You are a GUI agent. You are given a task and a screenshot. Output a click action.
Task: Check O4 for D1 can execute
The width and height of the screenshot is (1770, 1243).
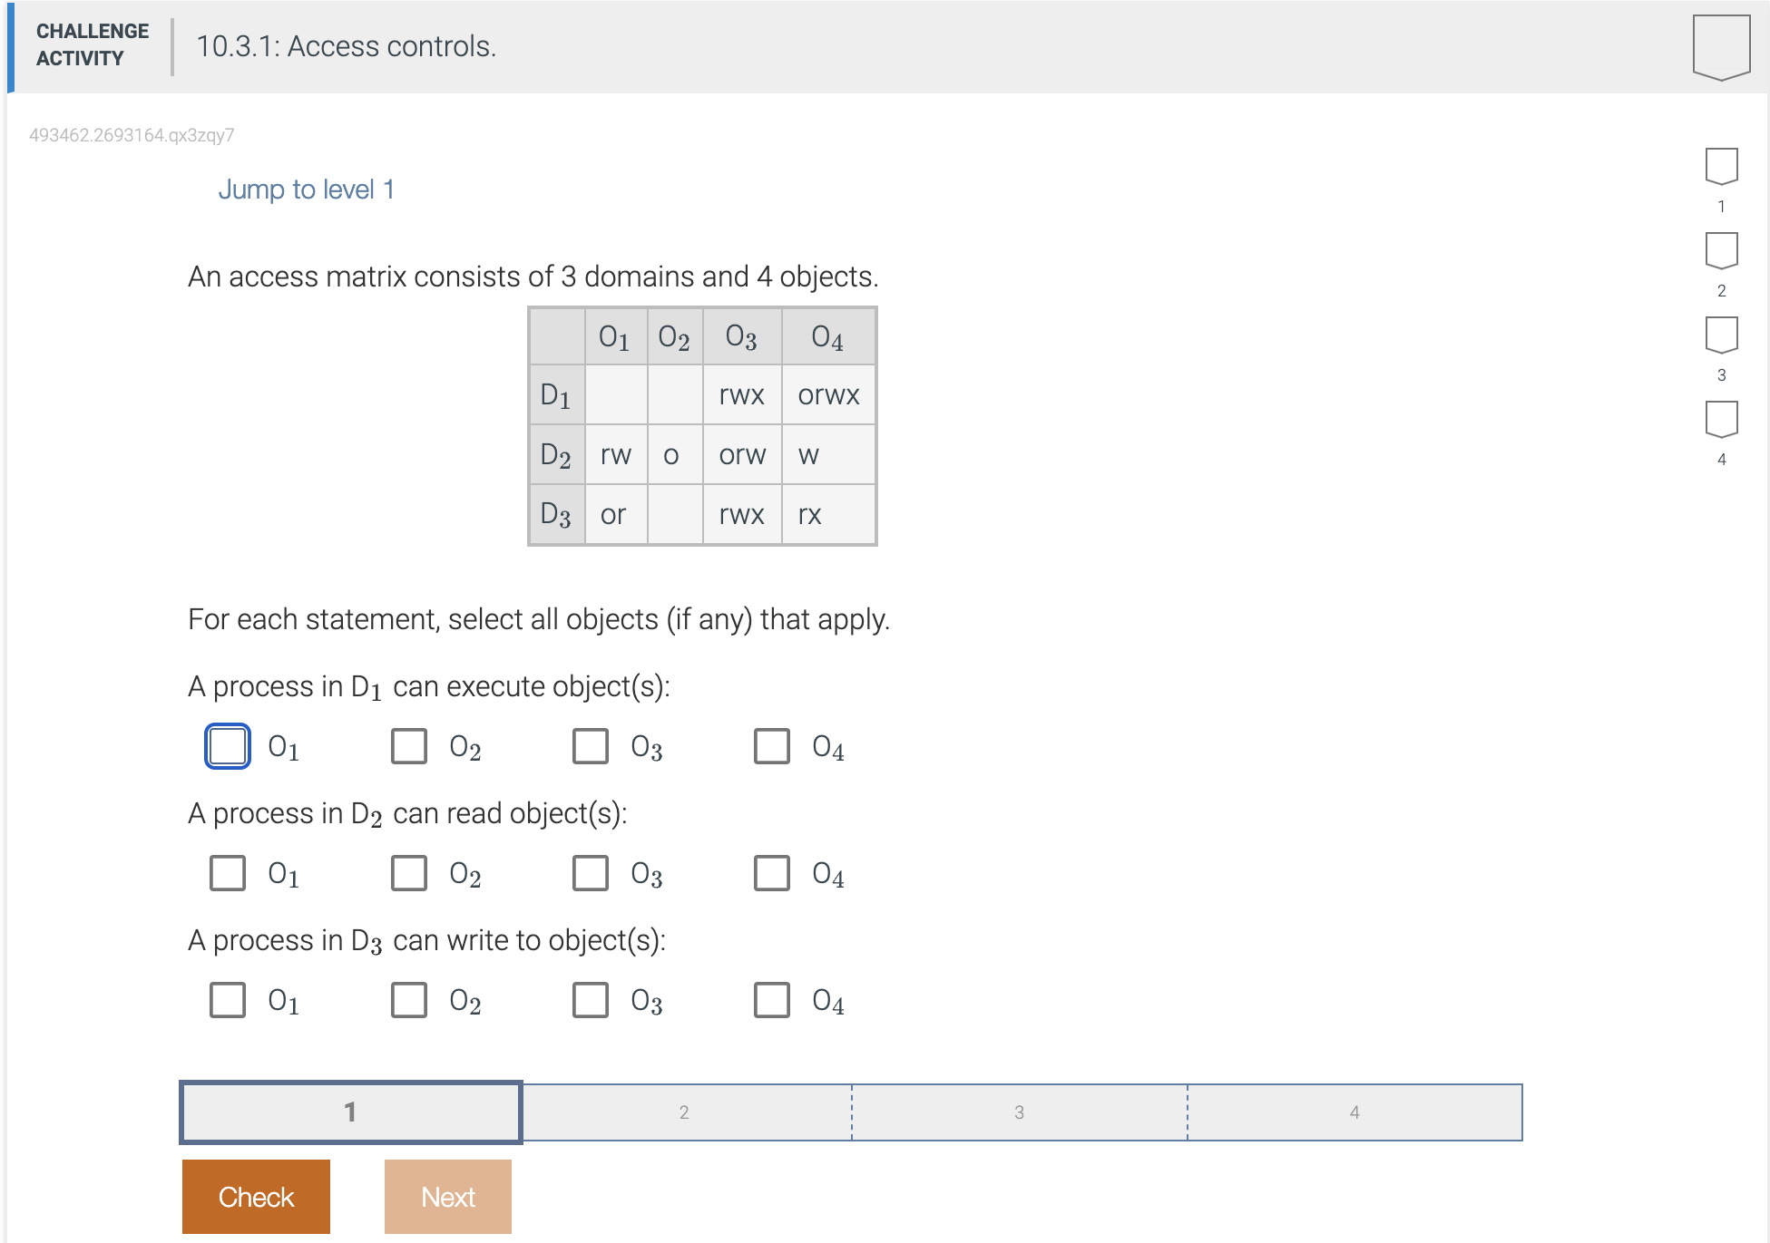click(772, 746)
